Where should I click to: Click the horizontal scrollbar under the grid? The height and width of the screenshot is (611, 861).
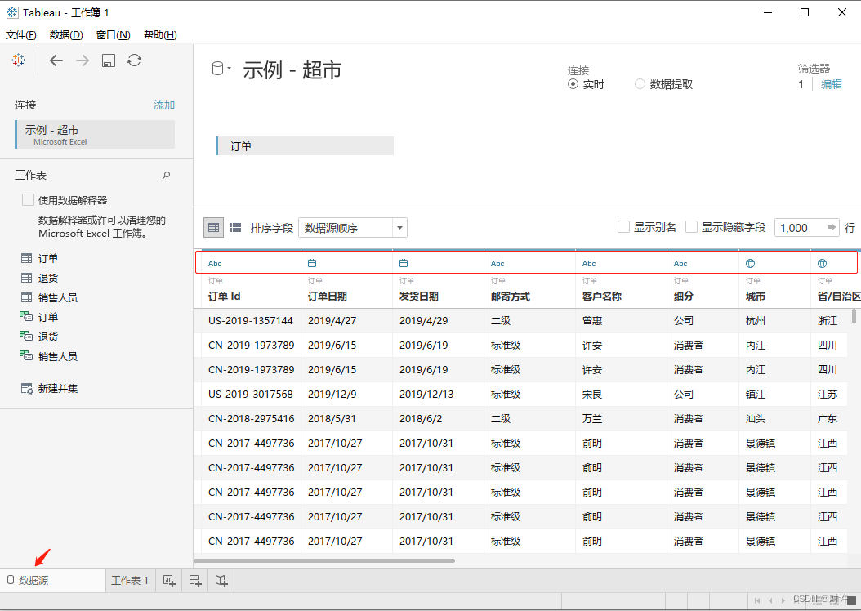324,560
